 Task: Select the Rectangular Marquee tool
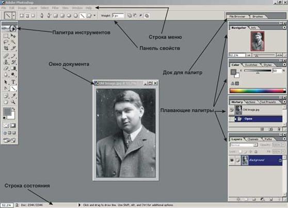pyautogui.click(x=6, y=36)
